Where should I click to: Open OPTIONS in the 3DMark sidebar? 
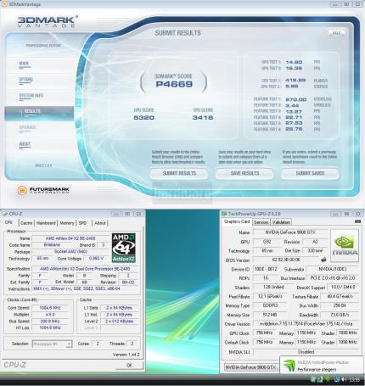pos(25,80)
